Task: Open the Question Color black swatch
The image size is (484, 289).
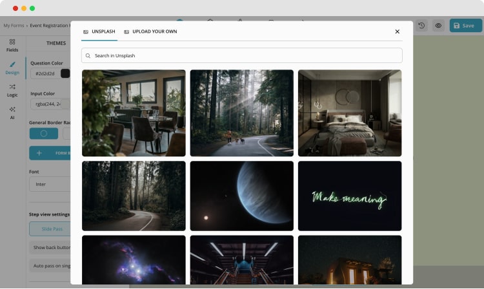Action: click(65, 73)
